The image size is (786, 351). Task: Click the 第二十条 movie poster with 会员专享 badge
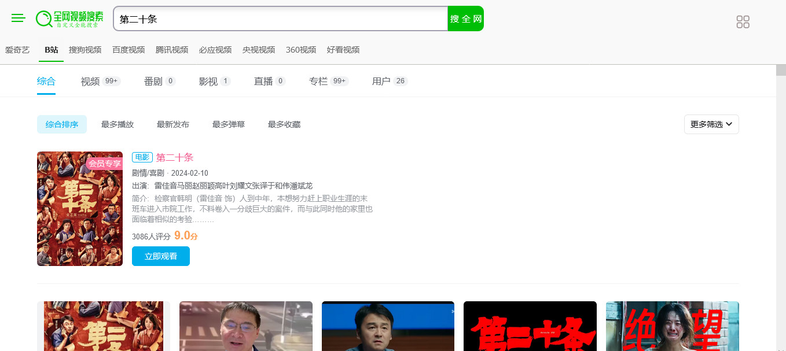click(x=80, y=209)
